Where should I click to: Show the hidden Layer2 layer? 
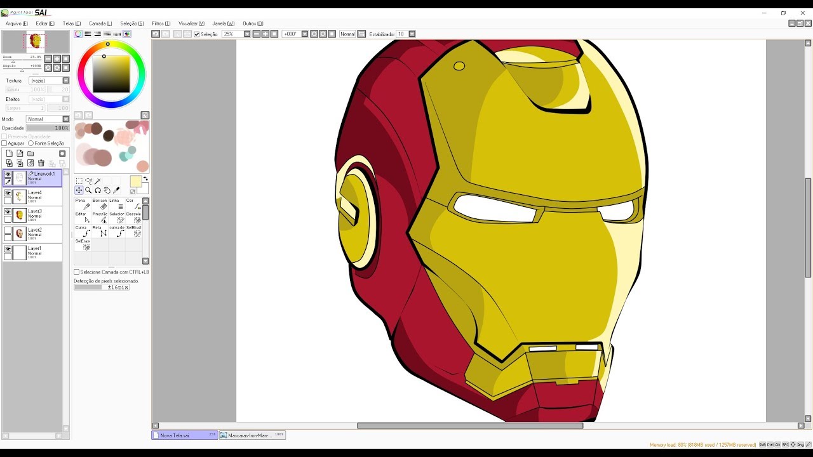8,230
